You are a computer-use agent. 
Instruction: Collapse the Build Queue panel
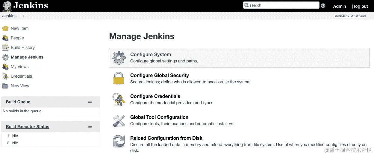90,102
